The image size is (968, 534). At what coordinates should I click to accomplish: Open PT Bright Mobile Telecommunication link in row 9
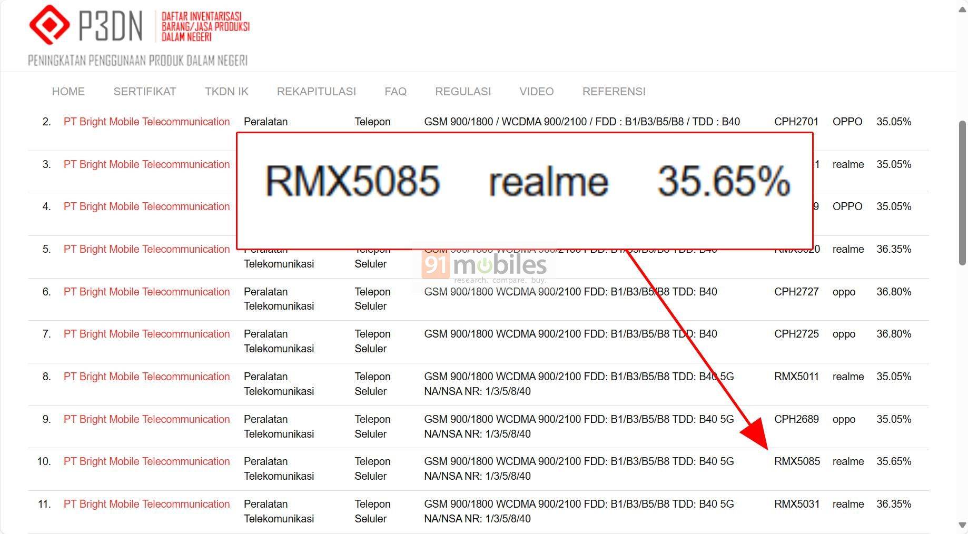pyautogui.click(x=146, y=419)
